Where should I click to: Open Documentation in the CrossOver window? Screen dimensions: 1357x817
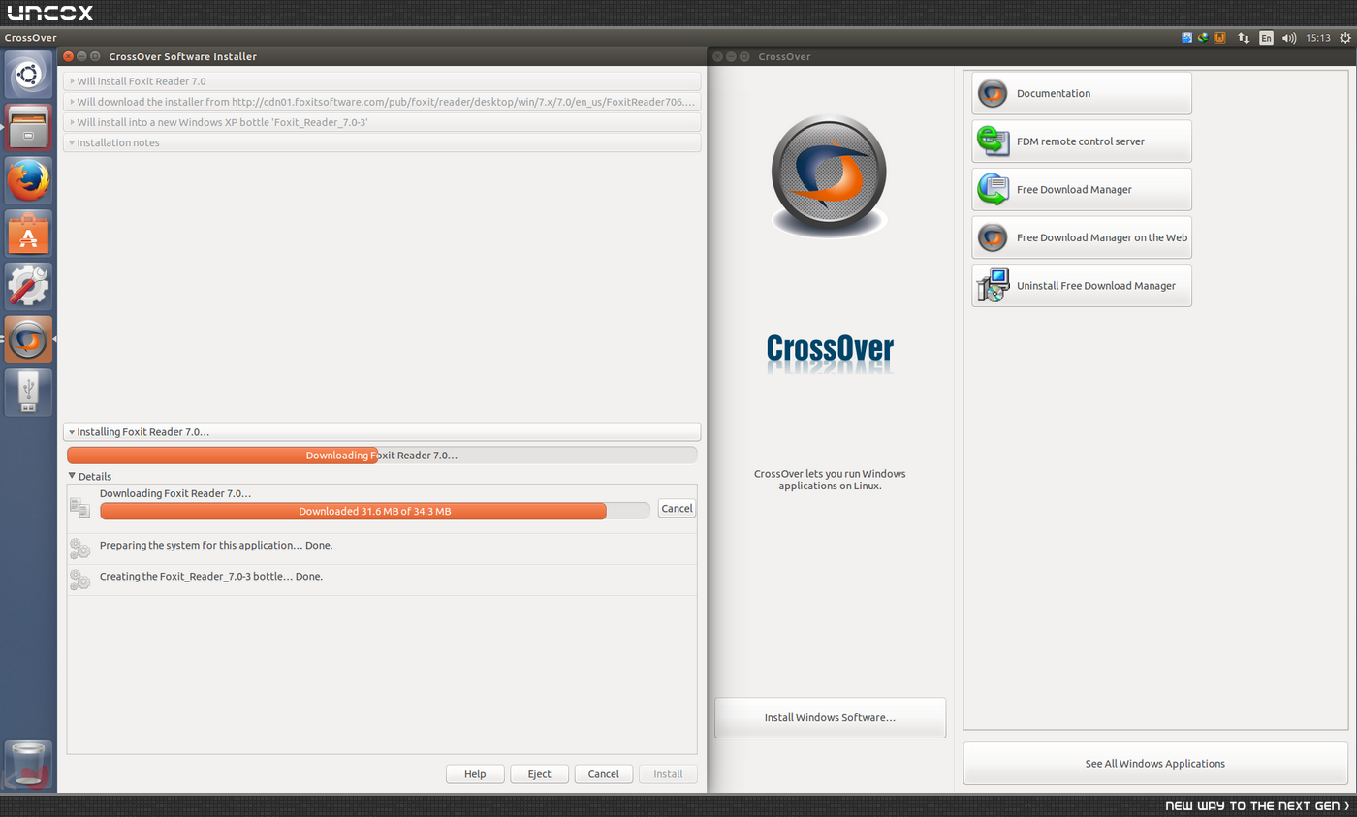tap(1082, 93)
